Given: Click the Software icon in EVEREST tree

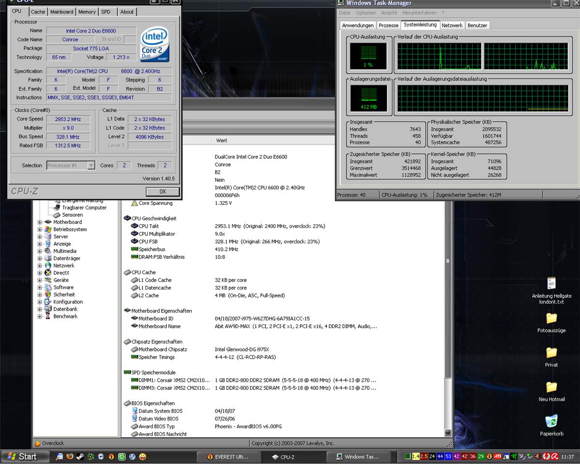Looking at the screenshot, I should [x=48, y=288].
